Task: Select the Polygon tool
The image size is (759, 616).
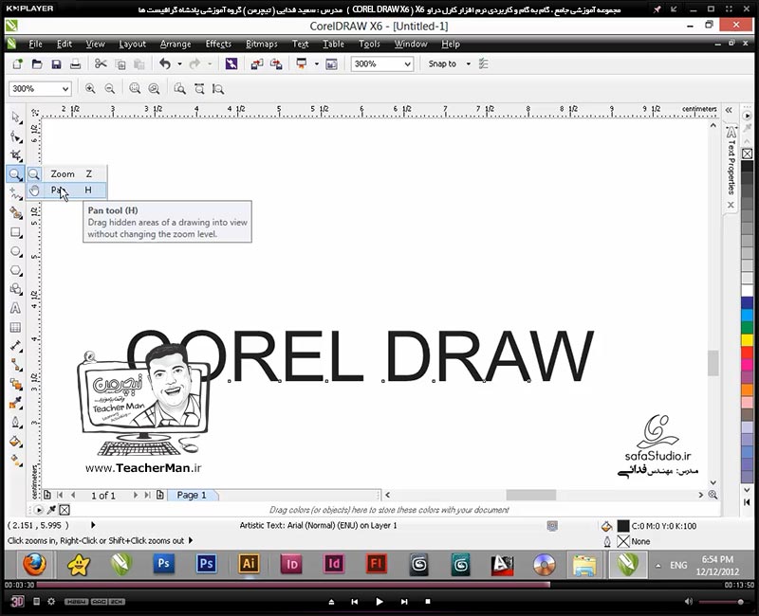Action: (x=16, y=270)
